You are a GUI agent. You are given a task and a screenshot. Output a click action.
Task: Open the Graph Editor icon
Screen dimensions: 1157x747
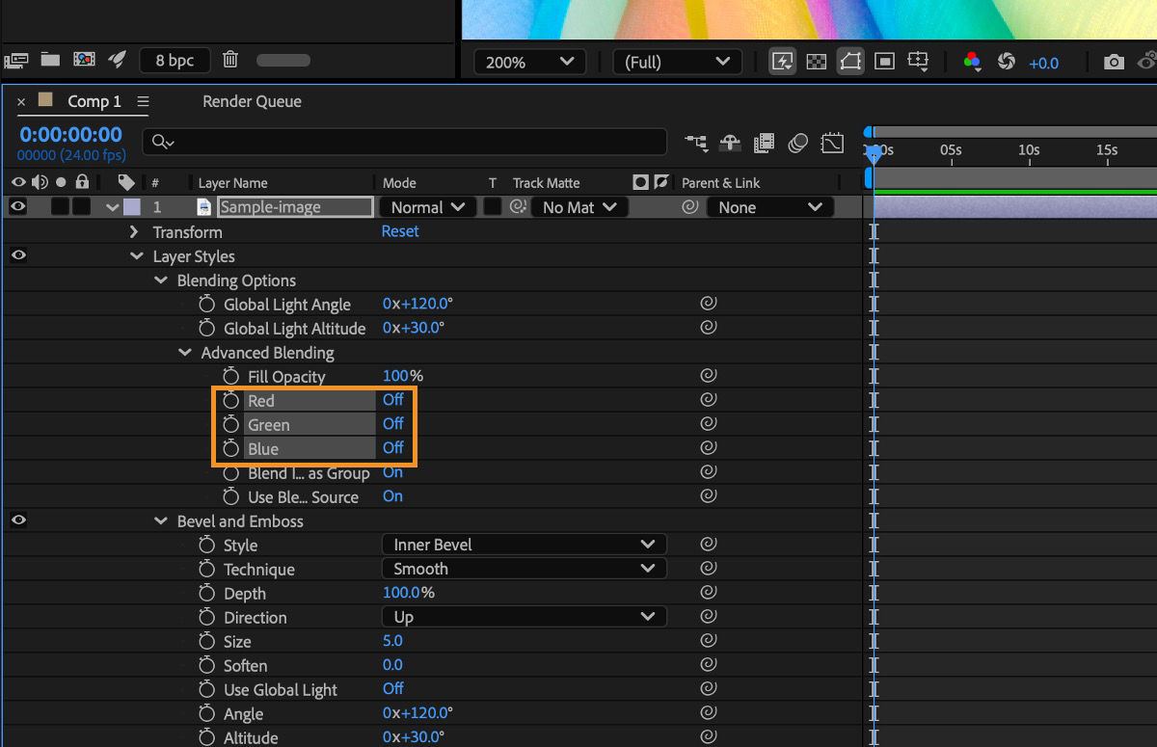pos(832,142)
